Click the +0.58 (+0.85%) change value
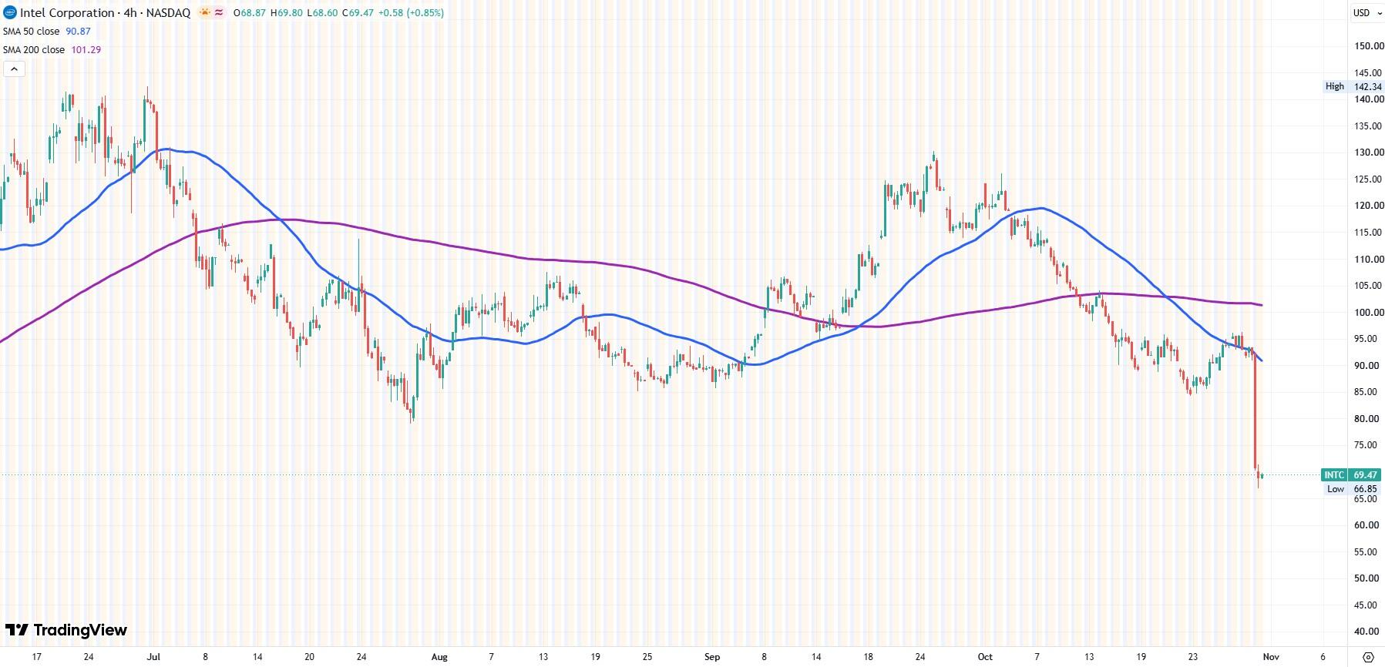Screen dimensions: 1385x667 (x=411, y=13)
